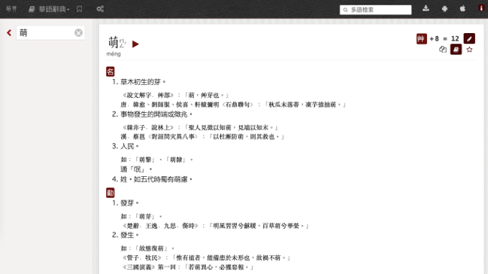
Task: Click the 韓愈 石鼎聯句 quotation line
Action: pyautogui.click(x=233, y=105)
